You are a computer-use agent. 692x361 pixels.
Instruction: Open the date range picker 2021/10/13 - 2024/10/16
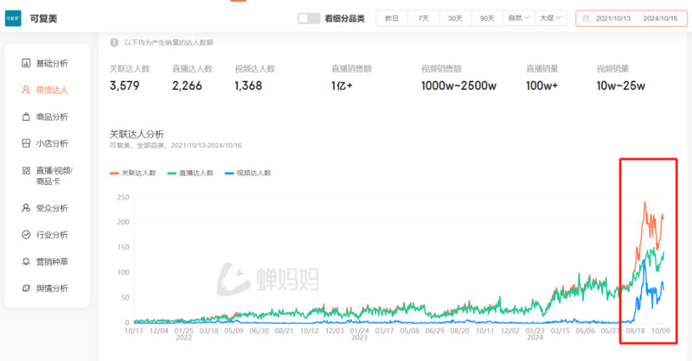(x=630, y=18)
